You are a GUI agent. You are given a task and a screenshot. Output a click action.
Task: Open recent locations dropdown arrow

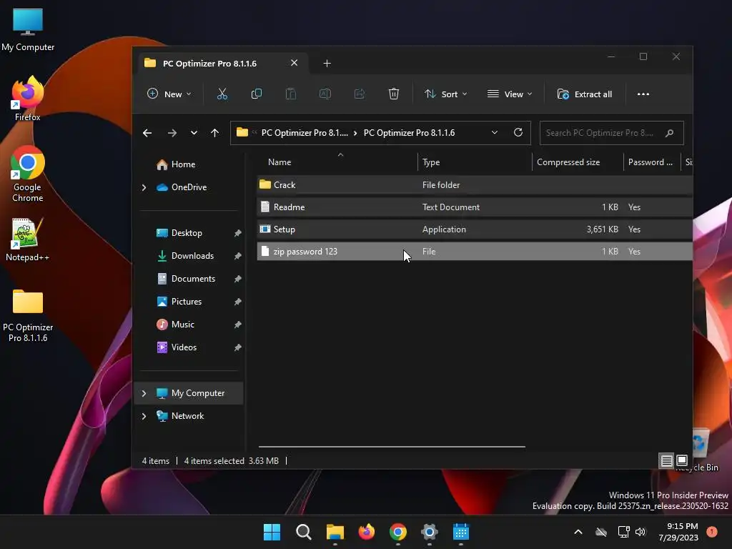tap(194, 133)
